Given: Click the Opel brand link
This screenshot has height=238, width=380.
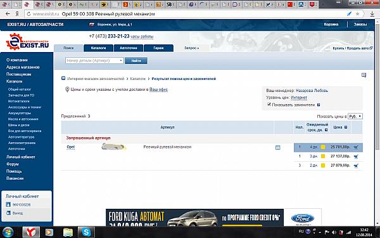Looking at the screenshot, I should click(71, 147).
